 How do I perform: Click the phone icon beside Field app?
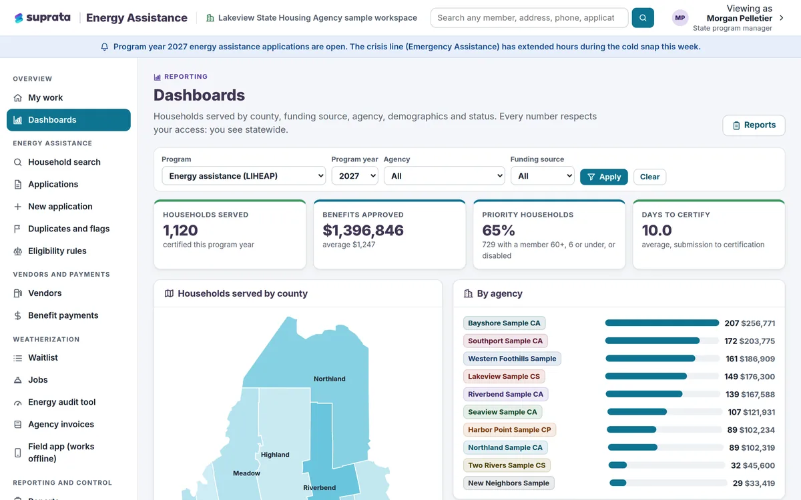coord(18,453)
